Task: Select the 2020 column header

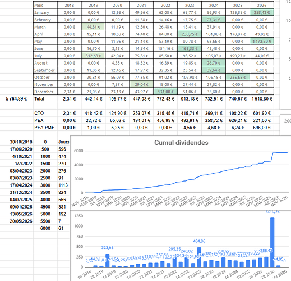Action: 117,5
